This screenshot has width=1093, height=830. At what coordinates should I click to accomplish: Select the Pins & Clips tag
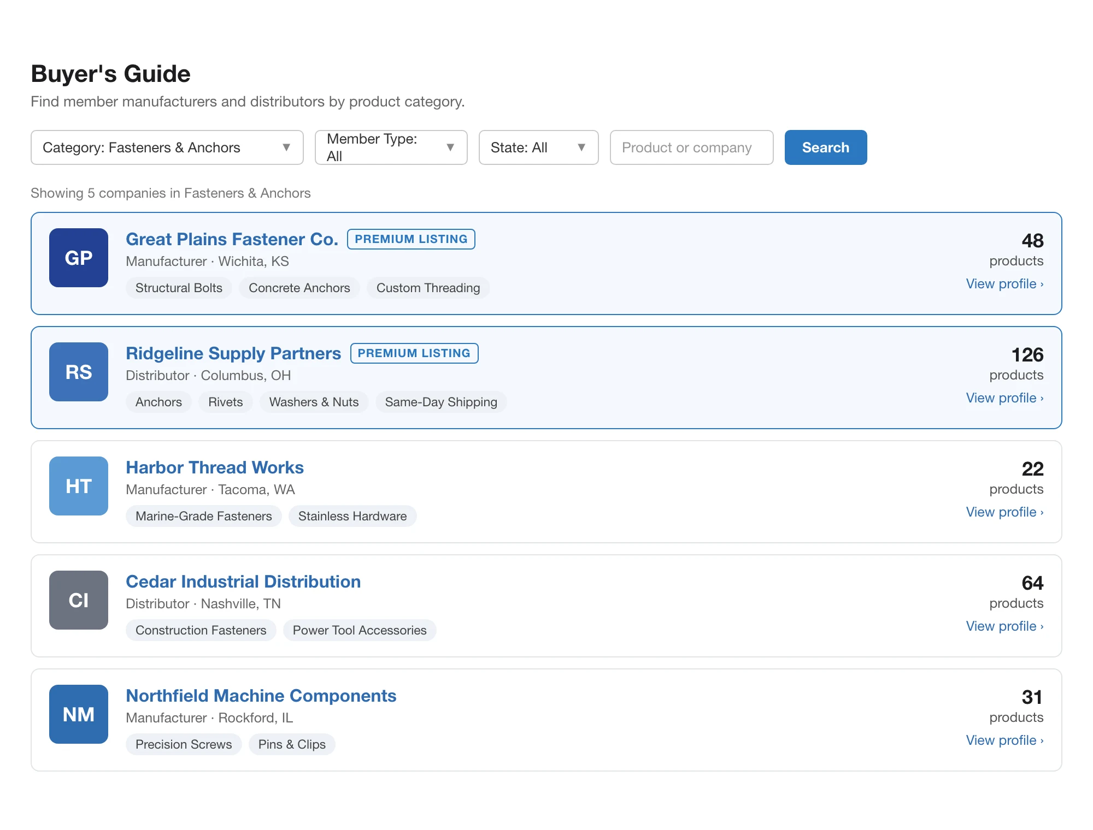coord(292,744)
